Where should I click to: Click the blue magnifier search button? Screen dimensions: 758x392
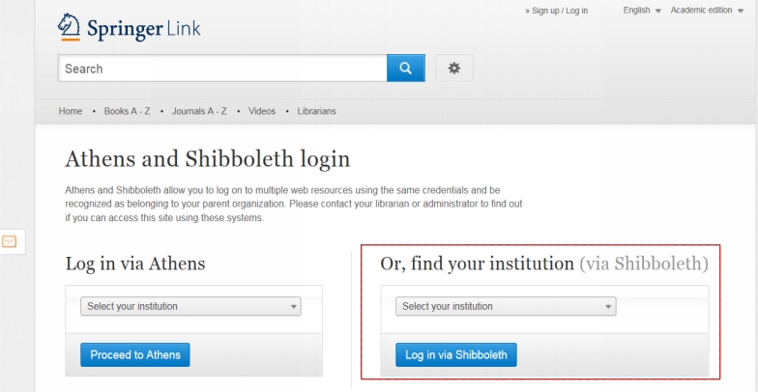point(406,68)
